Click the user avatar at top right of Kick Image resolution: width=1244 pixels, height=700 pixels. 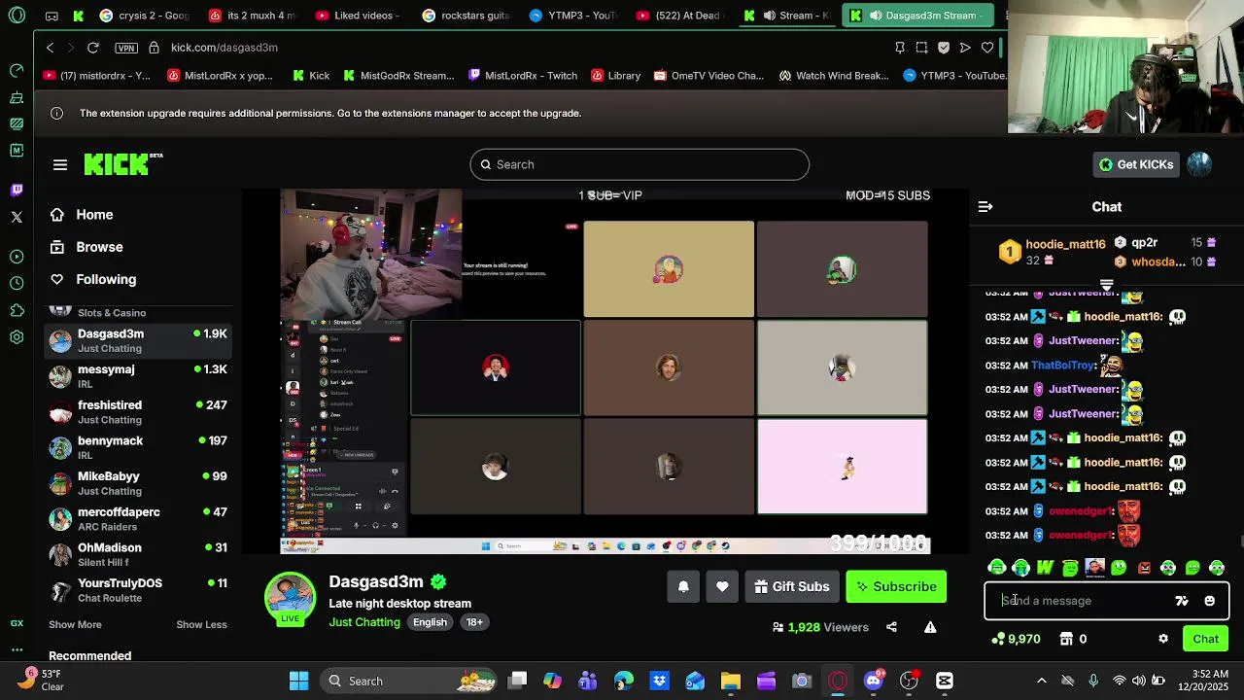1199,164
